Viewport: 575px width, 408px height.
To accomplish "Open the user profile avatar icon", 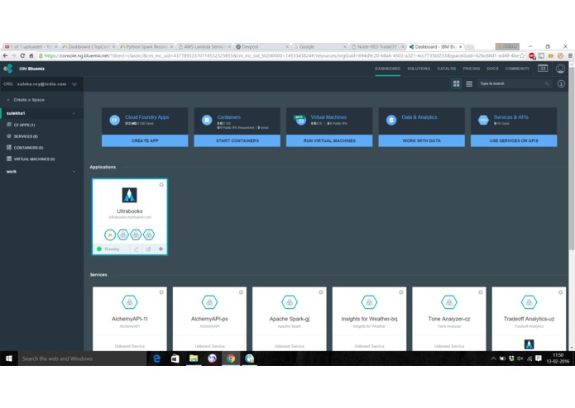I will pos(560,69).
